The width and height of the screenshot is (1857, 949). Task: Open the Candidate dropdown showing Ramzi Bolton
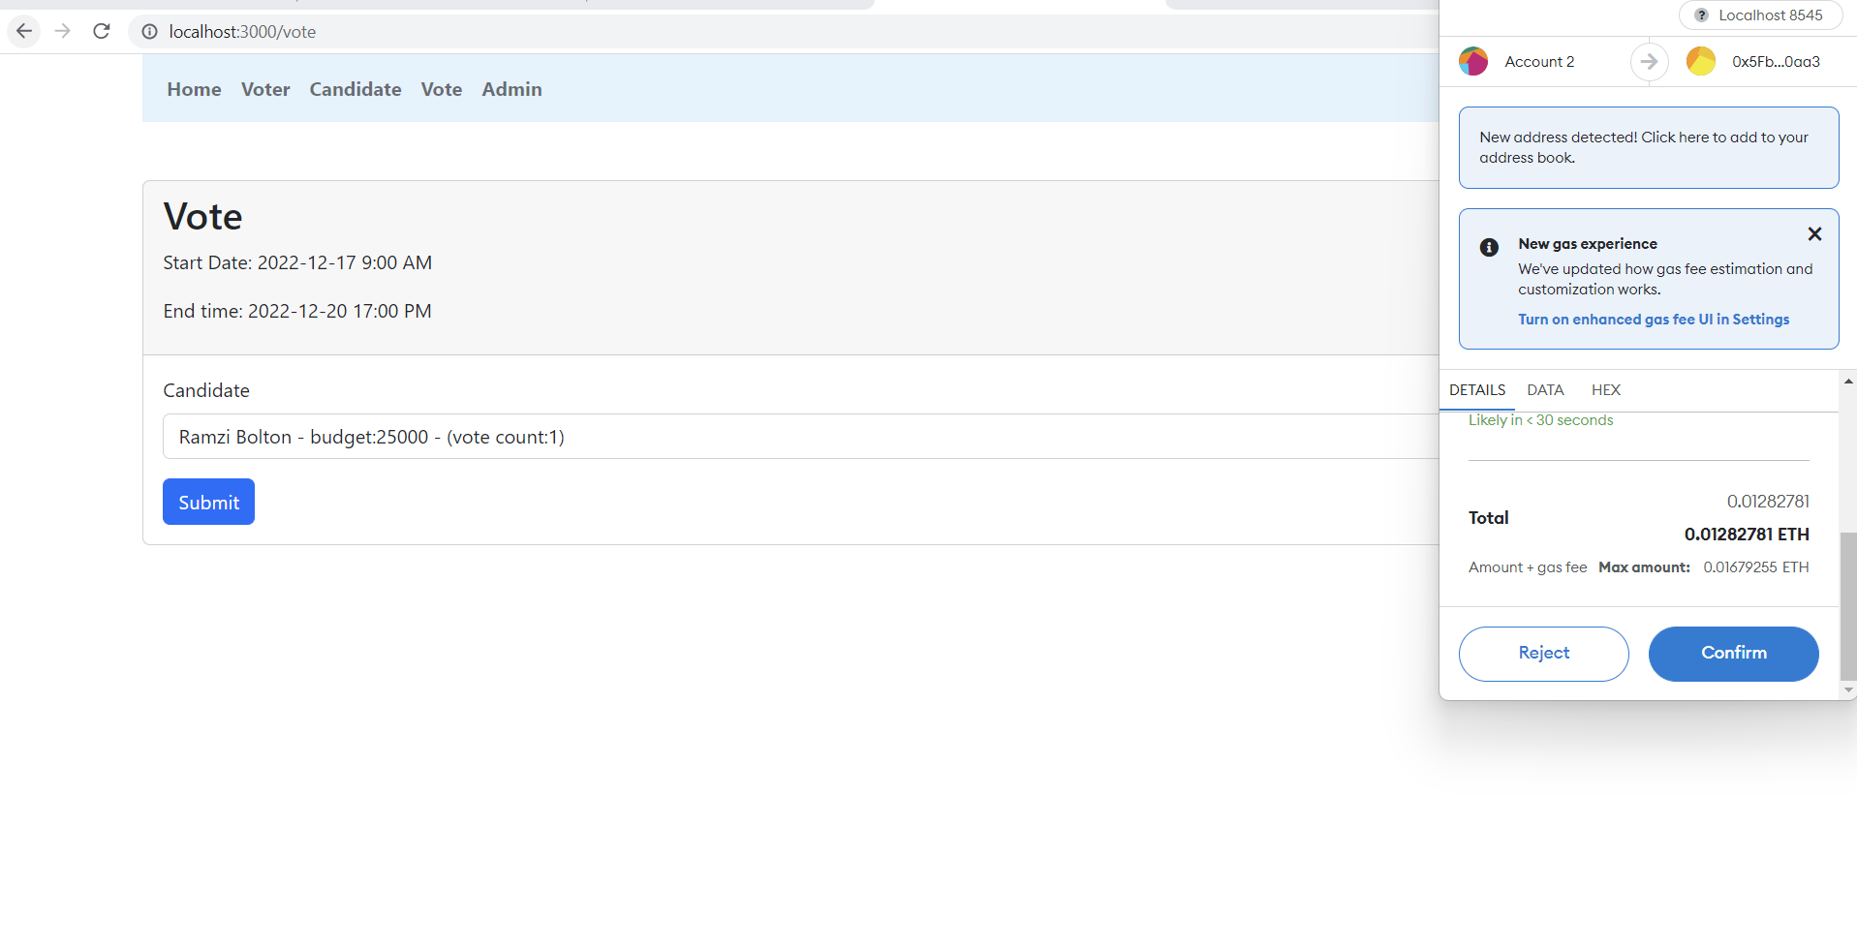point(800,437)
